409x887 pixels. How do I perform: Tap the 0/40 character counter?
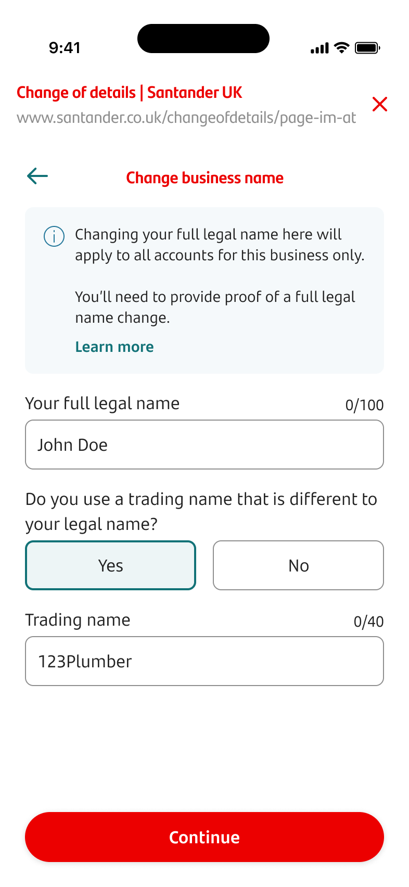tap(368, 622)
